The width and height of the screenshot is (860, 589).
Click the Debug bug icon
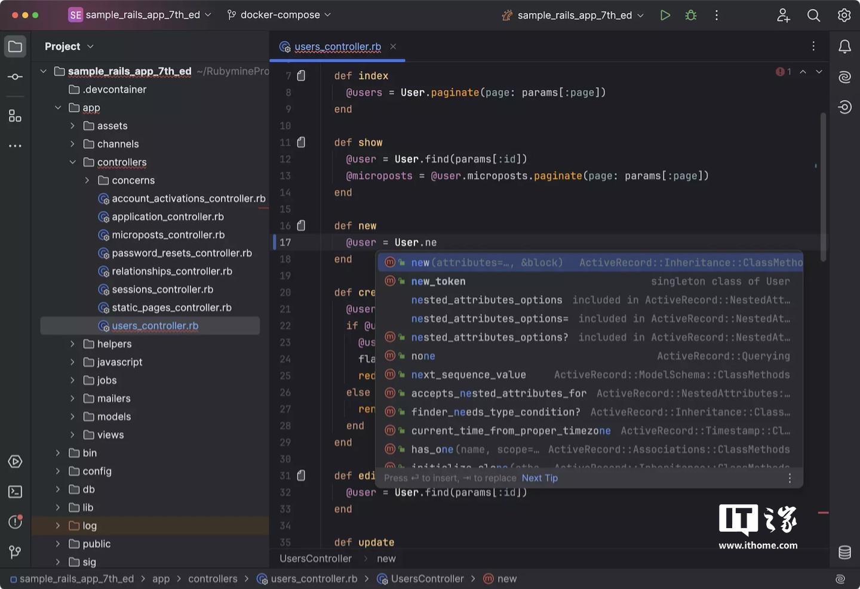691,15
